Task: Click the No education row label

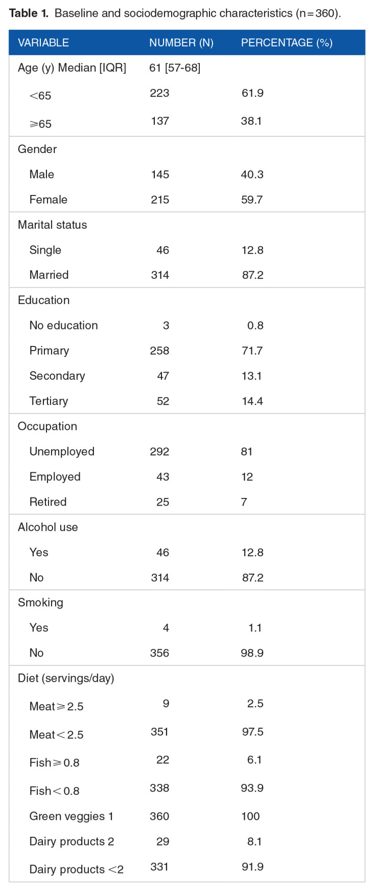Action: 63,325
